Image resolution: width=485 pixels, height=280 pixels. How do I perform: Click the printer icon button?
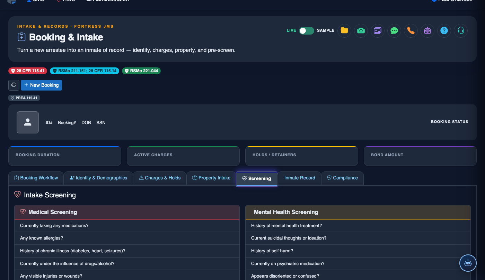14,85
